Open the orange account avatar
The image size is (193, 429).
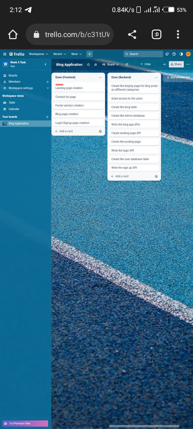188,54
